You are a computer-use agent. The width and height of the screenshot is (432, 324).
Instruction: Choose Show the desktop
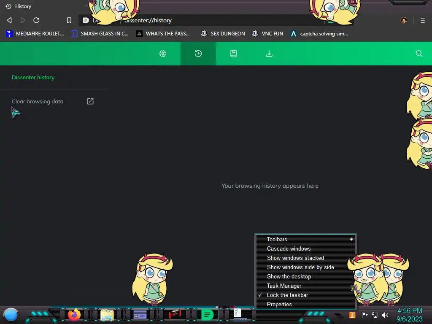click(x=305, y=276)
